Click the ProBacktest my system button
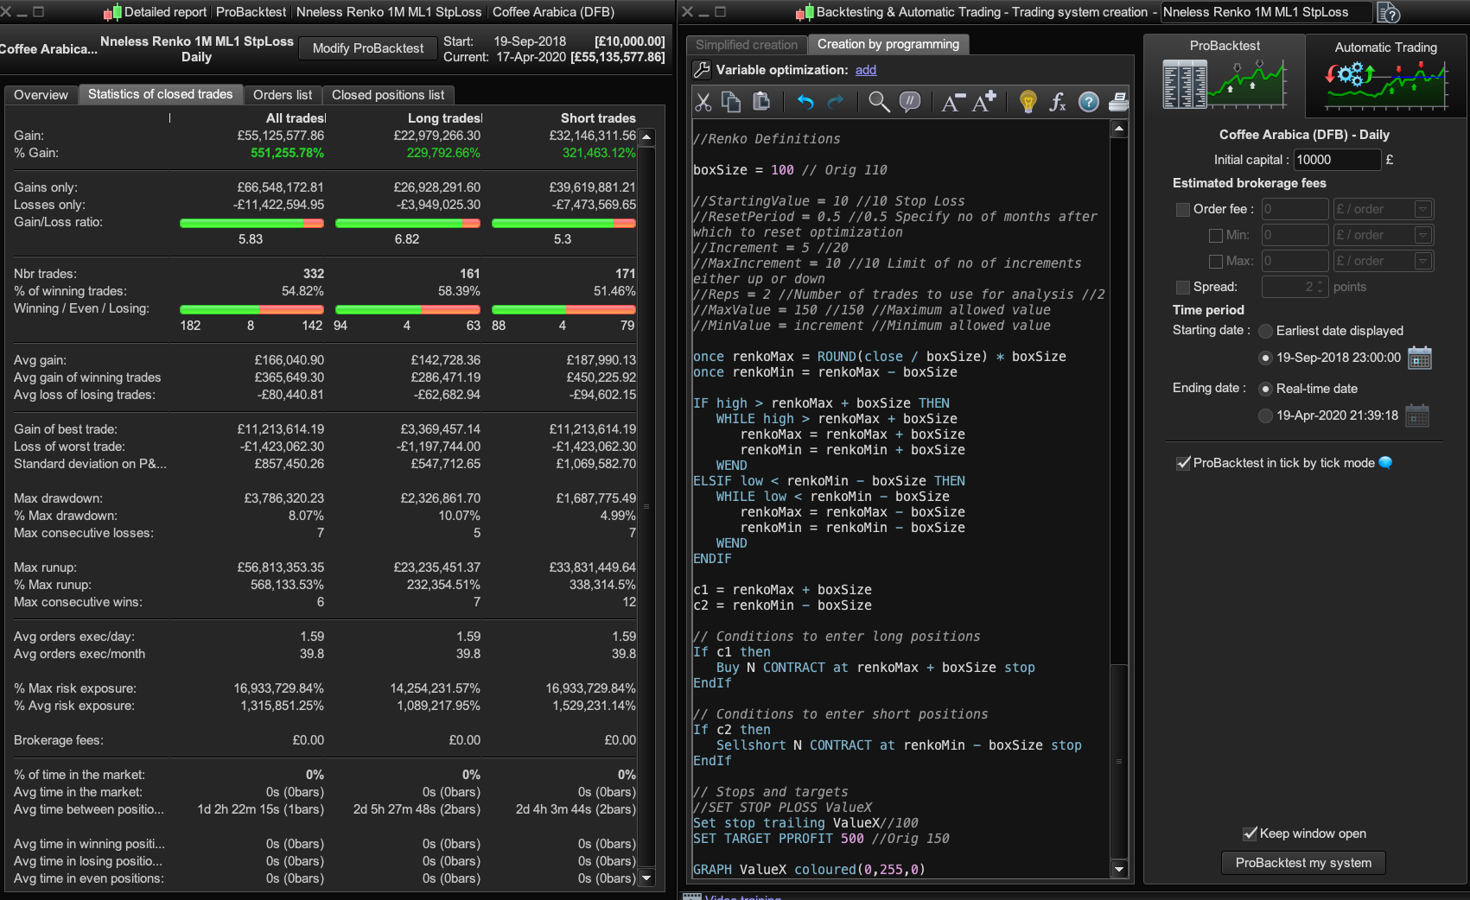This screenshot has height=900, width=1470. click(1302, 863)
